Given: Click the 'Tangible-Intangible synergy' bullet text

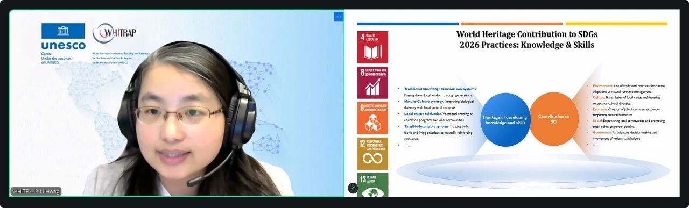Looking at the screenshot, I should tap(427, 126).
